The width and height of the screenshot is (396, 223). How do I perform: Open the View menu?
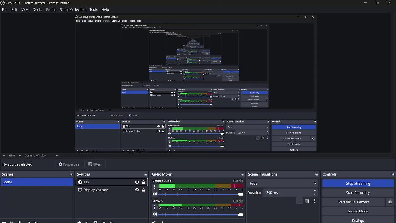coord(25,10)
